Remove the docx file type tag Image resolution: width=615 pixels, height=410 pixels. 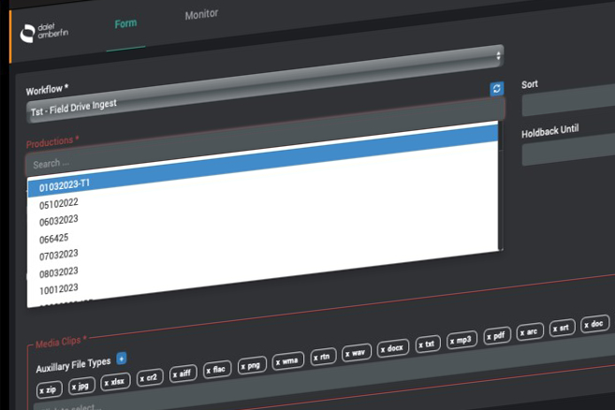[383, 349]
